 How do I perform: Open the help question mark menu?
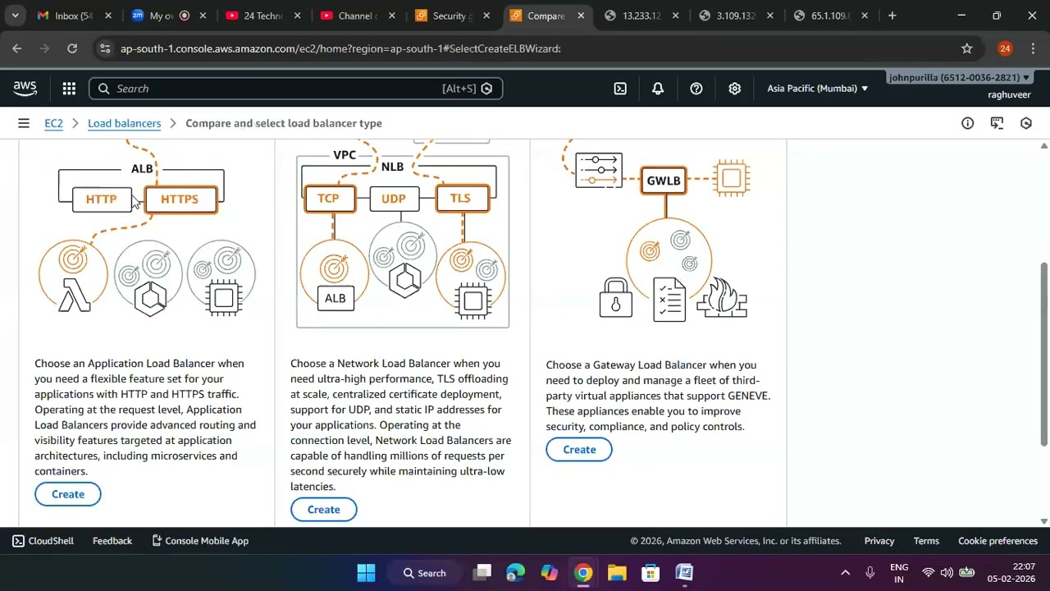tap(696, 89)
